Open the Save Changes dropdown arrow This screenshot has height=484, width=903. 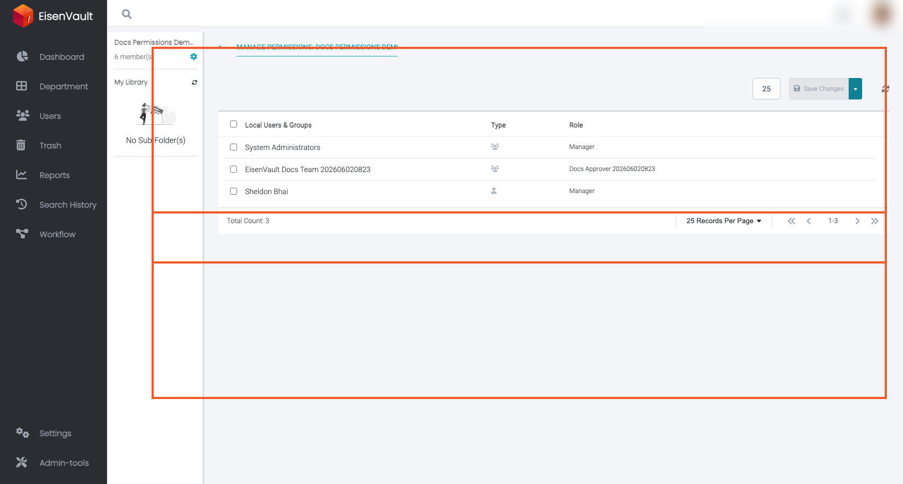click(855, 89)
